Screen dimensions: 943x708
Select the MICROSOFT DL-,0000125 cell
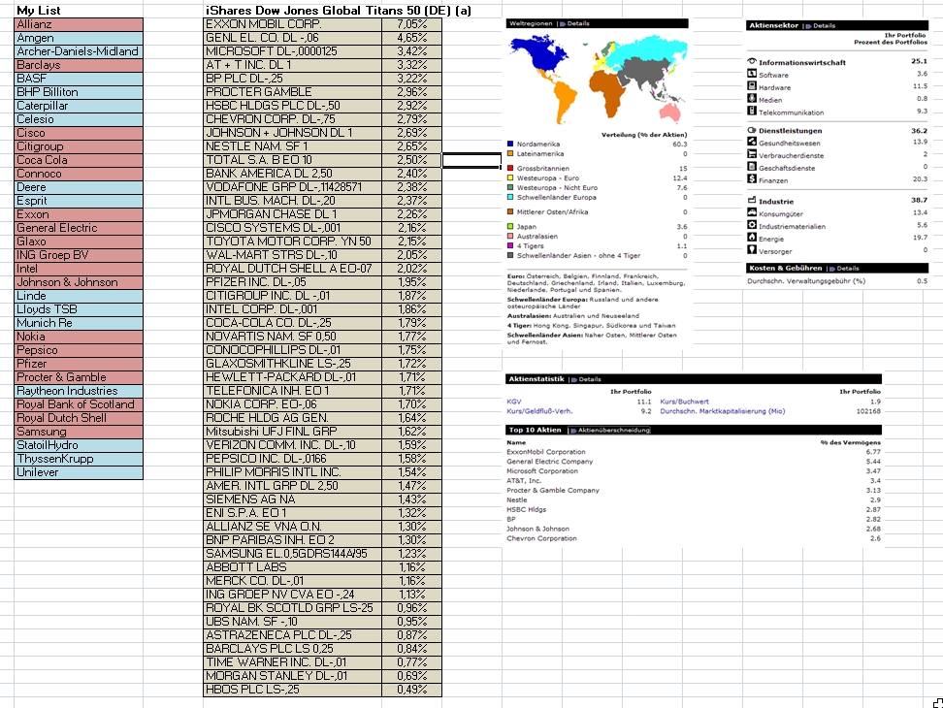292,51
